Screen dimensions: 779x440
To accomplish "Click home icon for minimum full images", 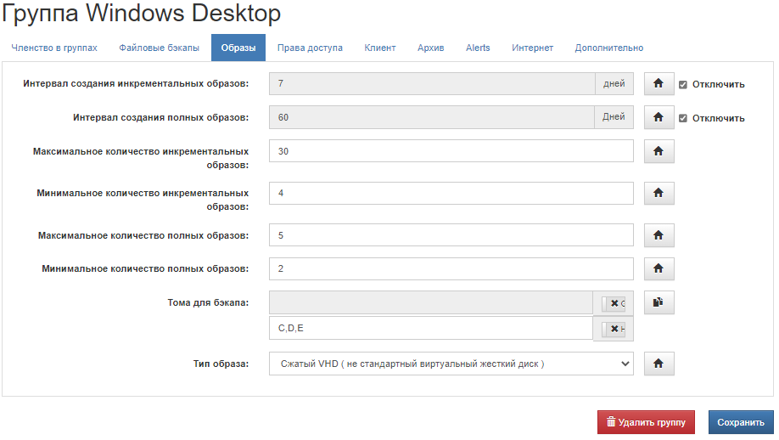I will tap(659, 268).
